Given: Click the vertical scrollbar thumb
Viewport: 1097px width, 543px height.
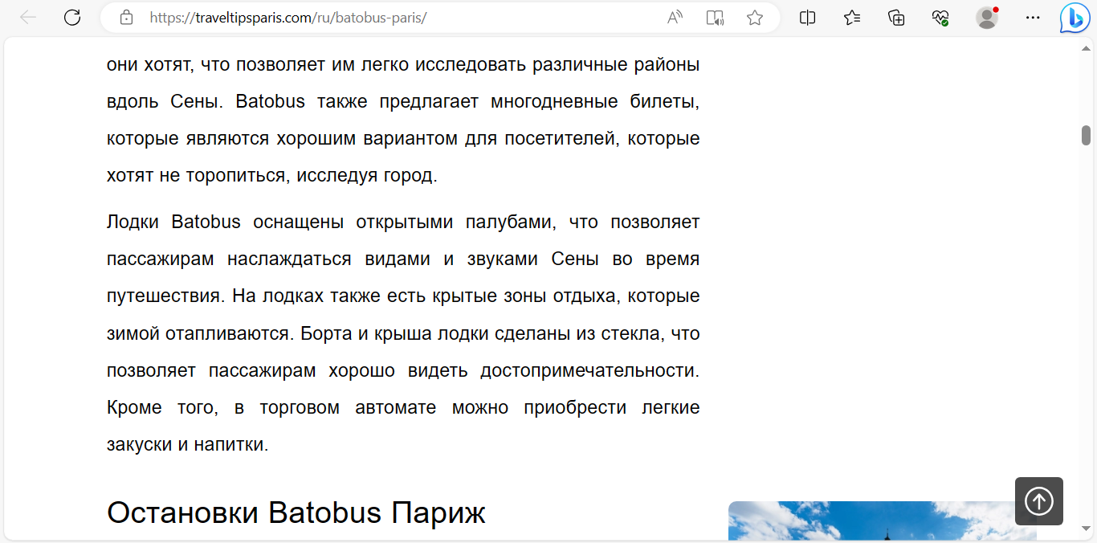Looking at the screenshot, I should [x=1087, y=135].
